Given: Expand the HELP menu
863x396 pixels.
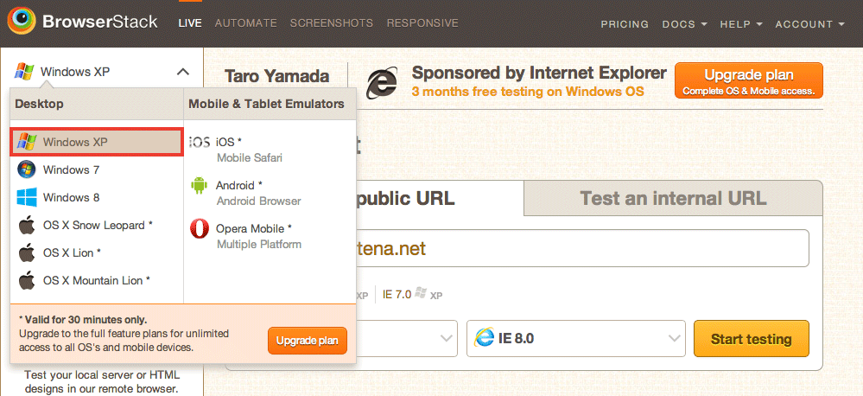Looking at the screenshot, I should [x=741, y=24].
